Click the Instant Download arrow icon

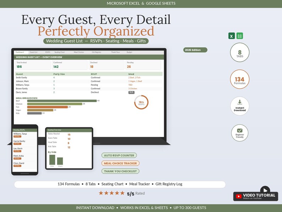[239, 102]
